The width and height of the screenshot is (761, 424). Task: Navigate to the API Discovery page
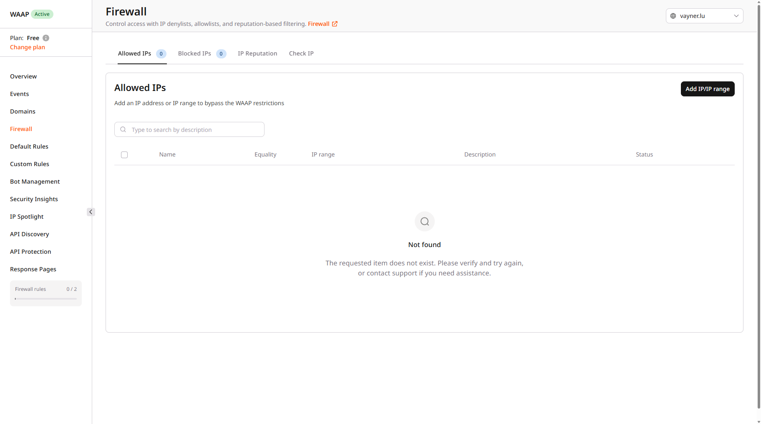click(x=30, y=234)
